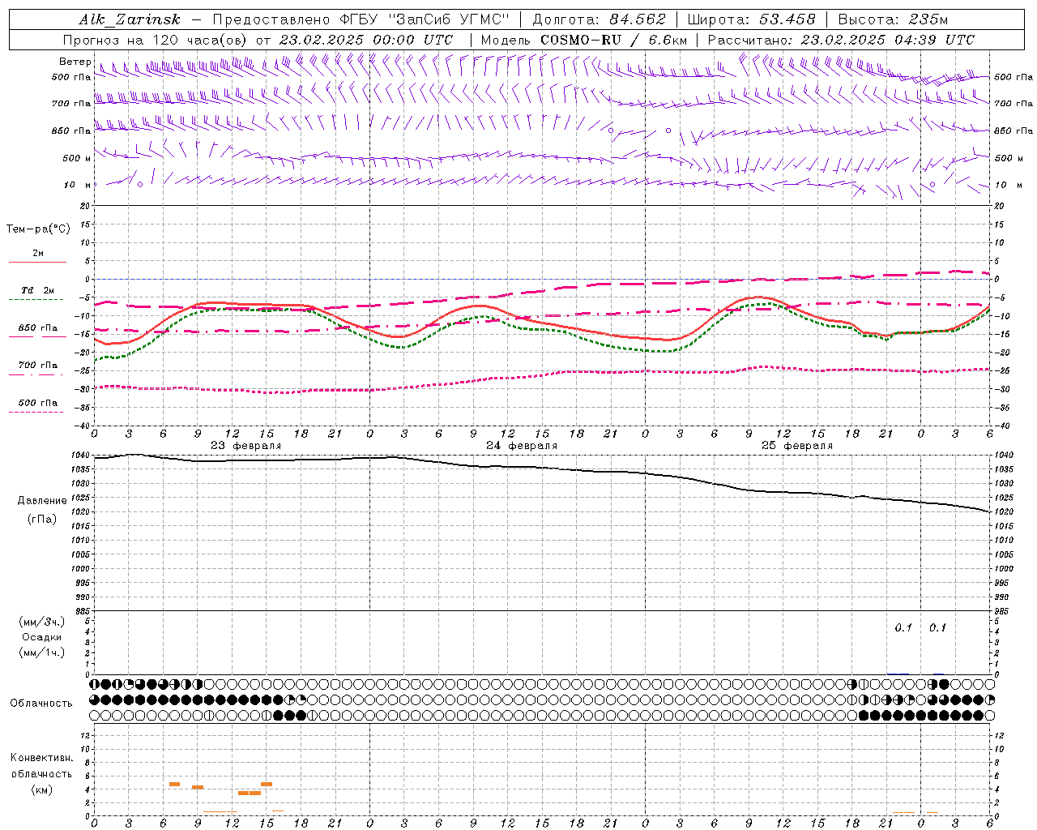Select the 850 гПа temperature legend entry
The height and width of the screenshot is (830, 1037).
point(38,328)
